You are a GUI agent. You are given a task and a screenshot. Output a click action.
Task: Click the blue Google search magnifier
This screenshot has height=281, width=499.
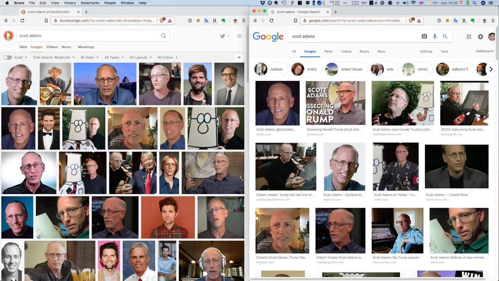click(445, 37)
